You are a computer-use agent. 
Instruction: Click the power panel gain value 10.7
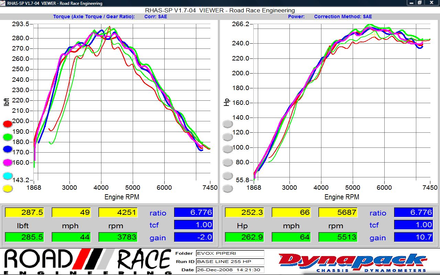click(x=413, y=237)
